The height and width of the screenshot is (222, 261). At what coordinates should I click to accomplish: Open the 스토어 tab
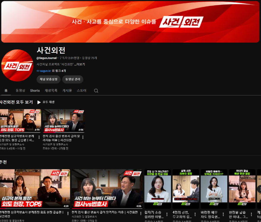click(x=81, y=90)
